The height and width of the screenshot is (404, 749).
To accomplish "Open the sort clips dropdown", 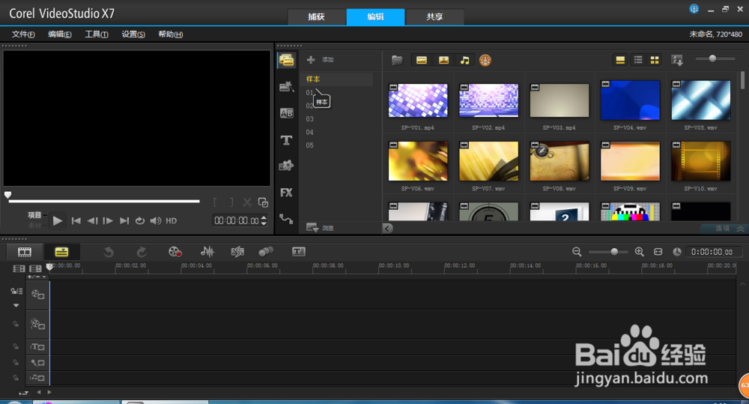I will tap(677, 60).
